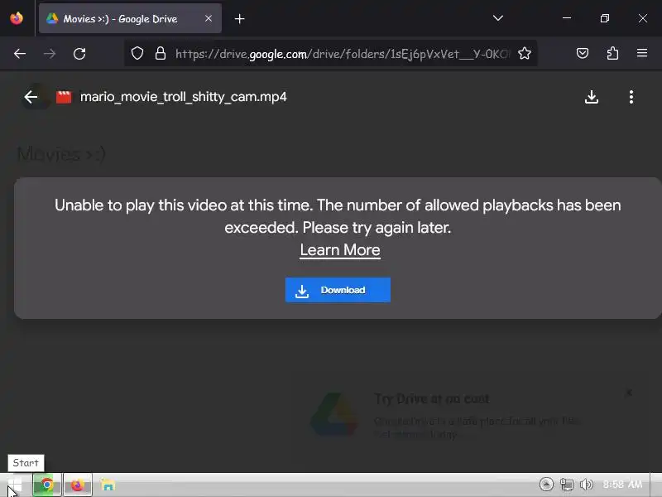Reload the current page

pyautogui.click(x=79, y=54)
